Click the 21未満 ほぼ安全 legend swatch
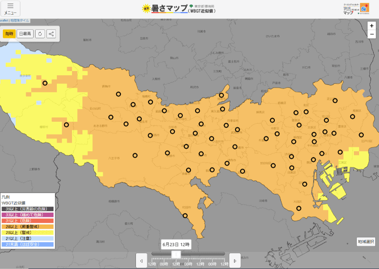Viewport: 379px width, 269px height. pyautogui.click(x=27, y=244)
